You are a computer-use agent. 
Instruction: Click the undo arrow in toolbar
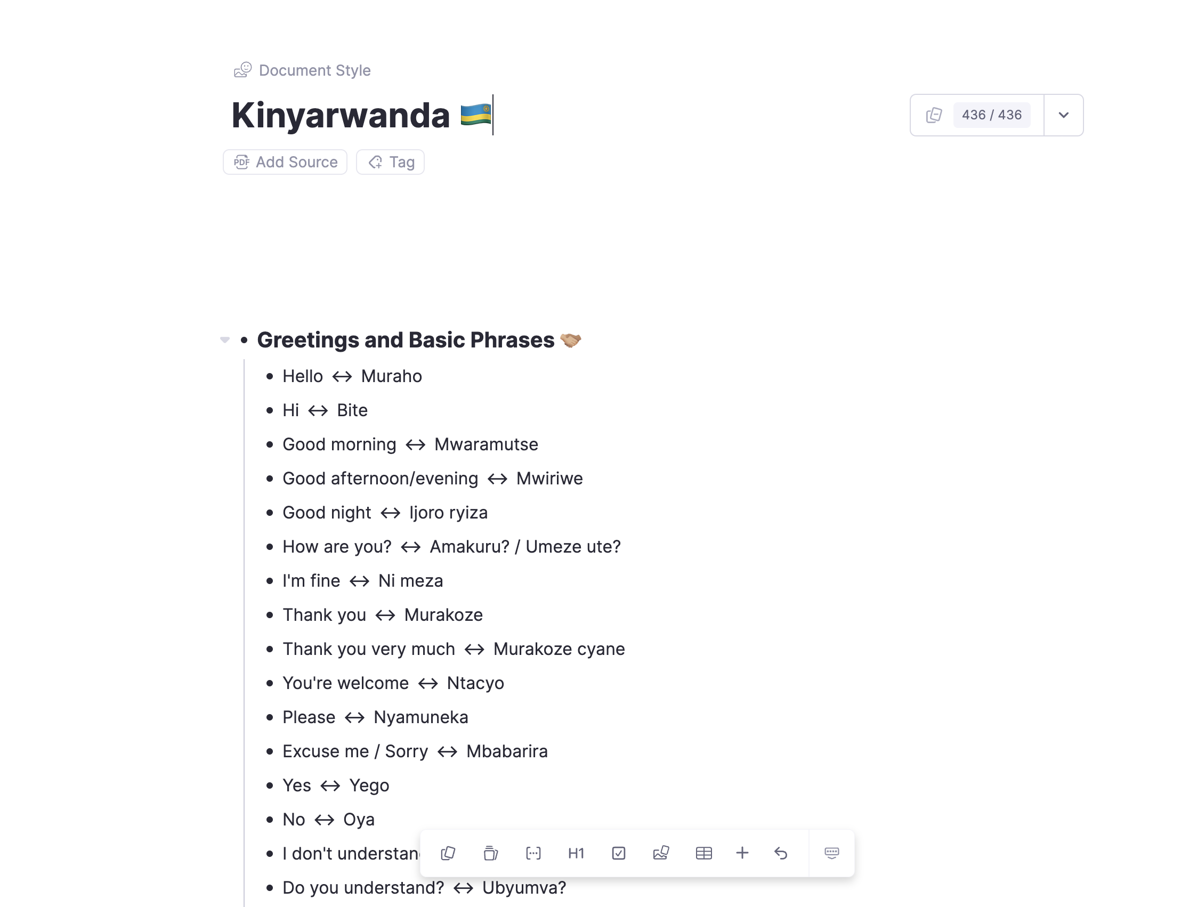pos(781,853)
